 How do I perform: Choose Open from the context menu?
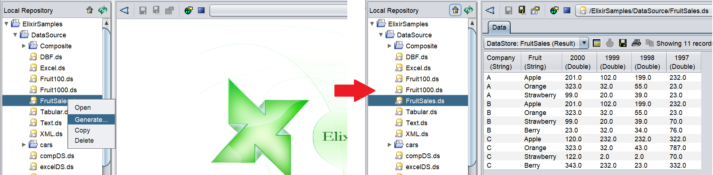click(83, 108)
